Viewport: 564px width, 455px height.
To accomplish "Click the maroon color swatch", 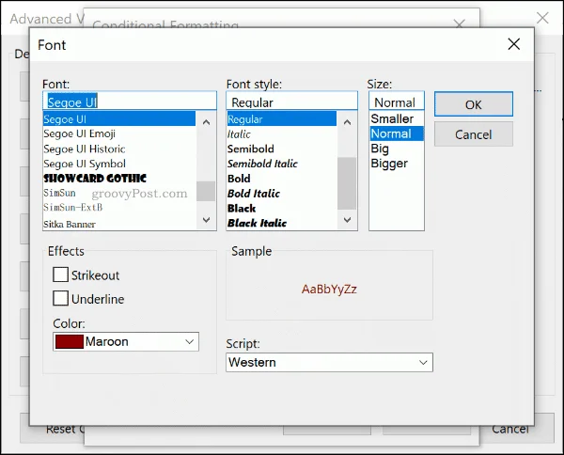I will point(70,341).
